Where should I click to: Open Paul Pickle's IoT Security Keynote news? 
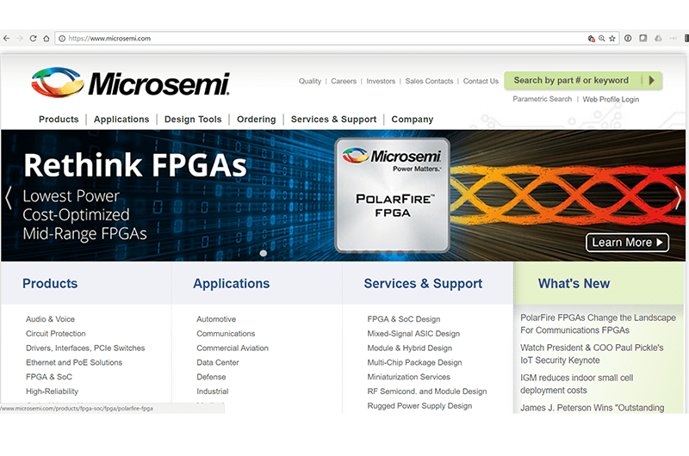(x=592, y=354)
